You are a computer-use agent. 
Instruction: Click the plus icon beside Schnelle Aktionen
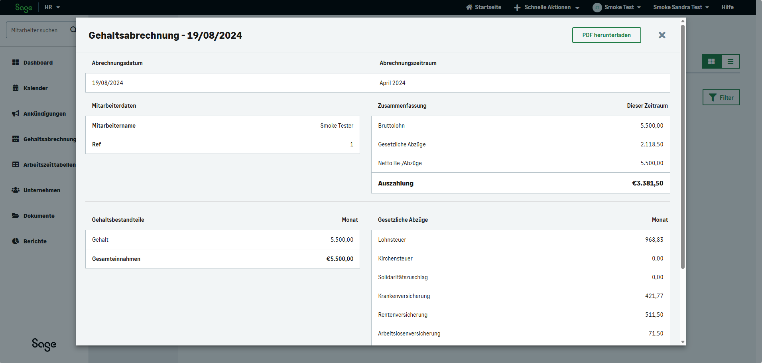click(x=517, y=8)
